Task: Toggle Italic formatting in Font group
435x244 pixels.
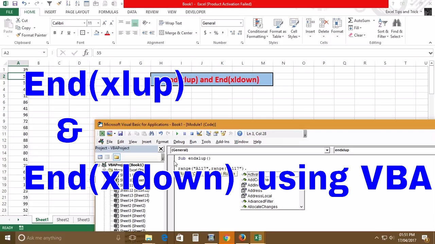Action: tap(62, 33)
